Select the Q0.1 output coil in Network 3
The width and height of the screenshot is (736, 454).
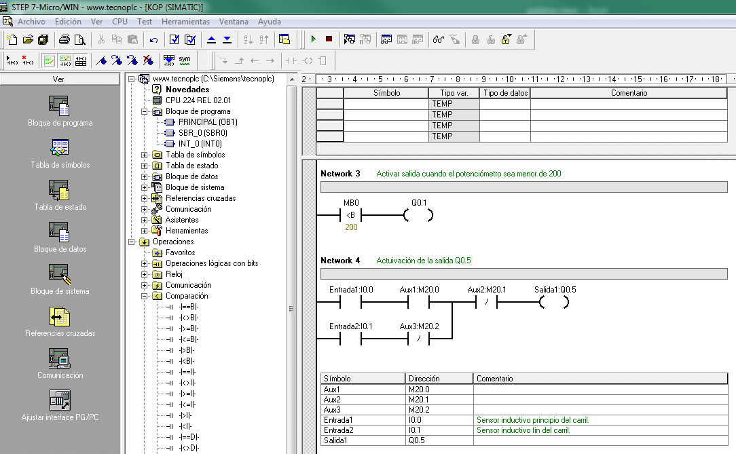pyautogui.click(x=418, y=216)
